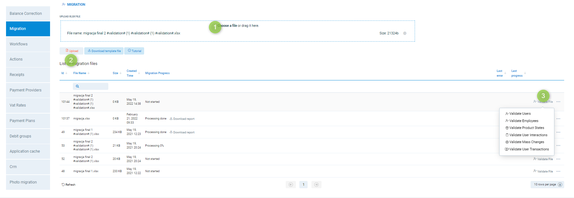Open the Tutorial button
Image resolution: width=574 pixels, height=198 pixels.
(x=134, y=51)
